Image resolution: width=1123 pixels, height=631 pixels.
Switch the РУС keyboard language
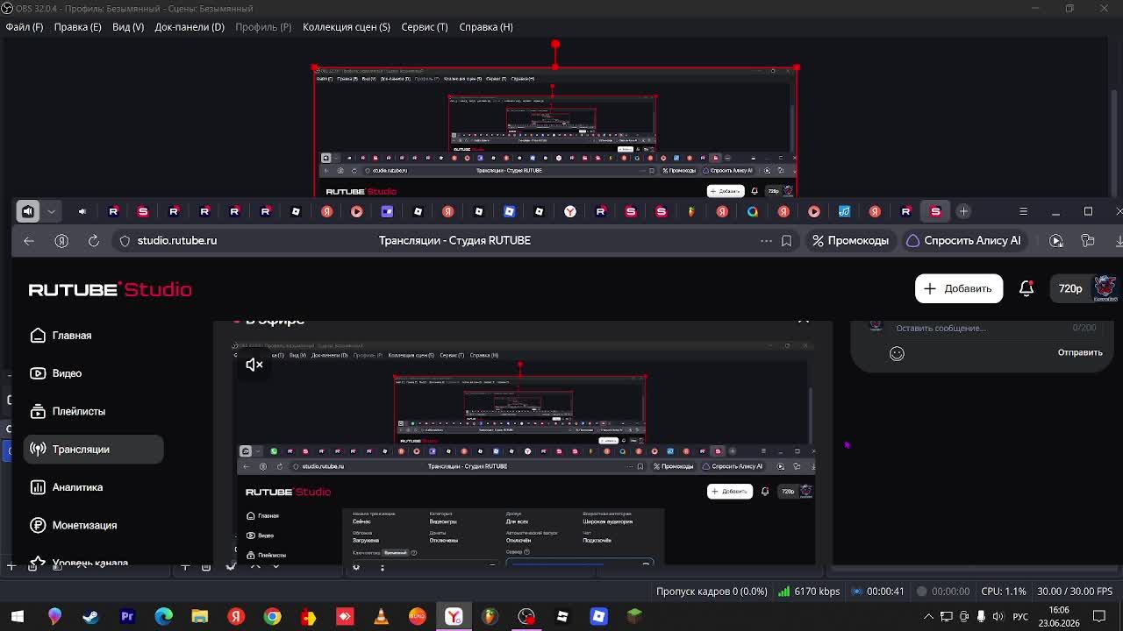(1021, 616)
